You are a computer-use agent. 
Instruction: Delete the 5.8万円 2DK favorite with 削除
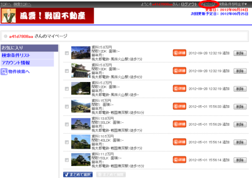click(240, 53)
